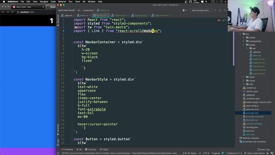
Task: Click the src breadcrumb in navigation bar
Action: click(79, 10)
